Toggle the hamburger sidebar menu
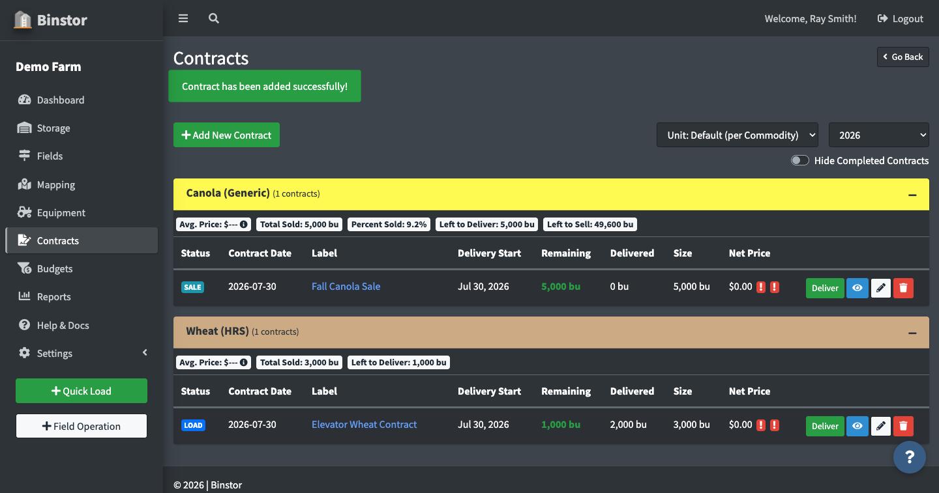 click(183, 18)
